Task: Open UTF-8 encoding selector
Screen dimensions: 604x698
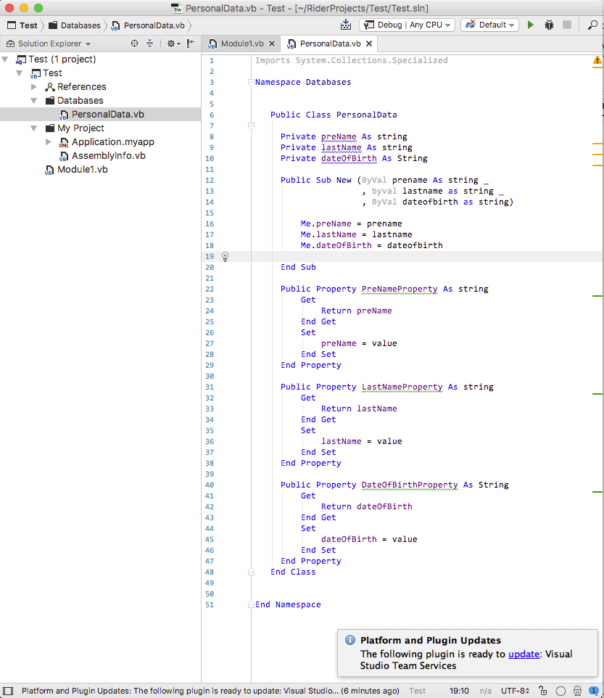Action: 515,691
